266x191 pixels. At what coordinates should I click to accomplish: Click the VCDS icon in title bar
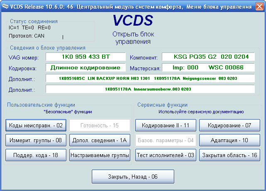pyautogui.click(x=5, y=7)
